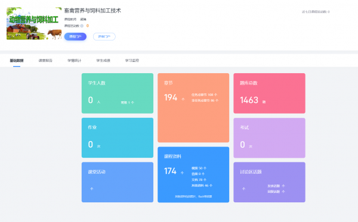358x222 pixels.
Task: Open the outlined 评审门户 button
Action: (104, 37)
